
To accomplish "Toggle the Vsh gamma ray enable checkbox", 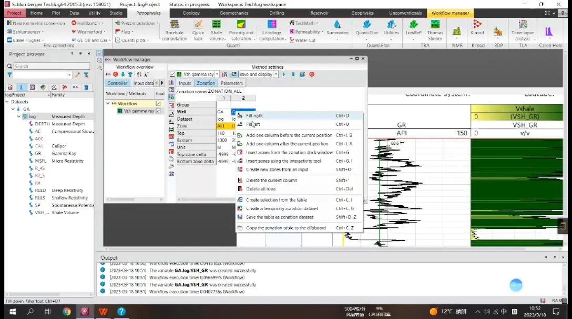I will coord(158,111).
